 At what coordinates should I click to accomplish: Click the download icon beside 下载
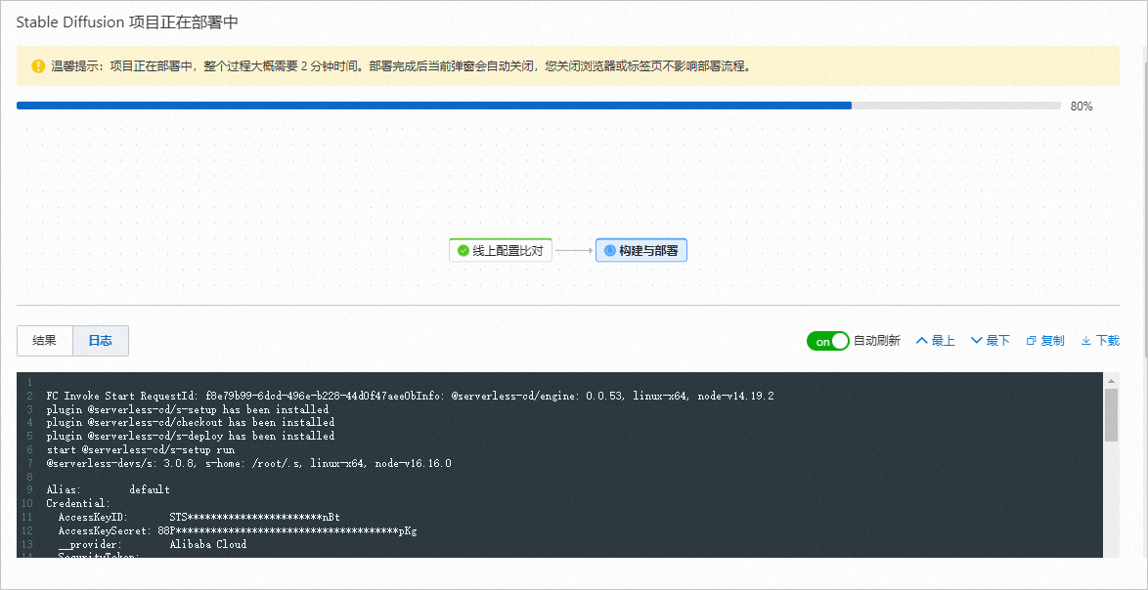click(x=1086, y=342)
